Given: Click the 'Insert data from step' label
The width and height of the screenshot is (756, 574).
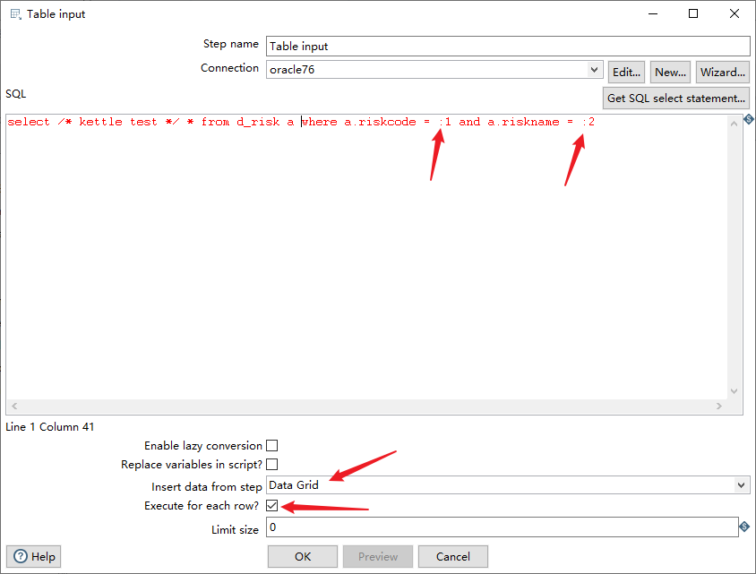Looking at the screenshot, I should [x=207, y=487].
